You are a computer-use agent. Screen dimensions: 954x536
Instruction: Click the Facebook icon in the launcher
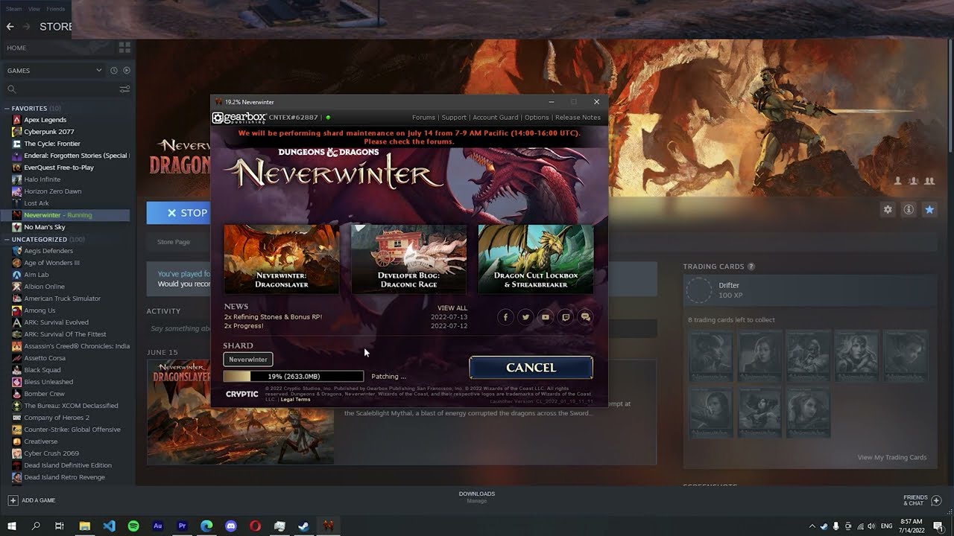click(x=505, y=317)
